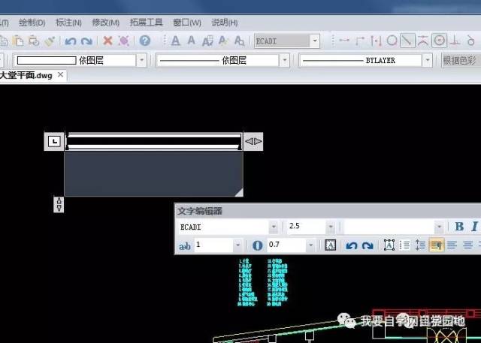The image size is (481, 343).
Task: Open ECADI font dropdown in text editor
Action: pyautogui.click(x=274, y=227)
